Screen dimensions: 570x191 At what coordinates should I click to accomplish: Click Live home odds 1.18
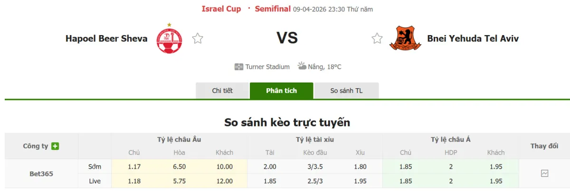click(x=134, y=181)
